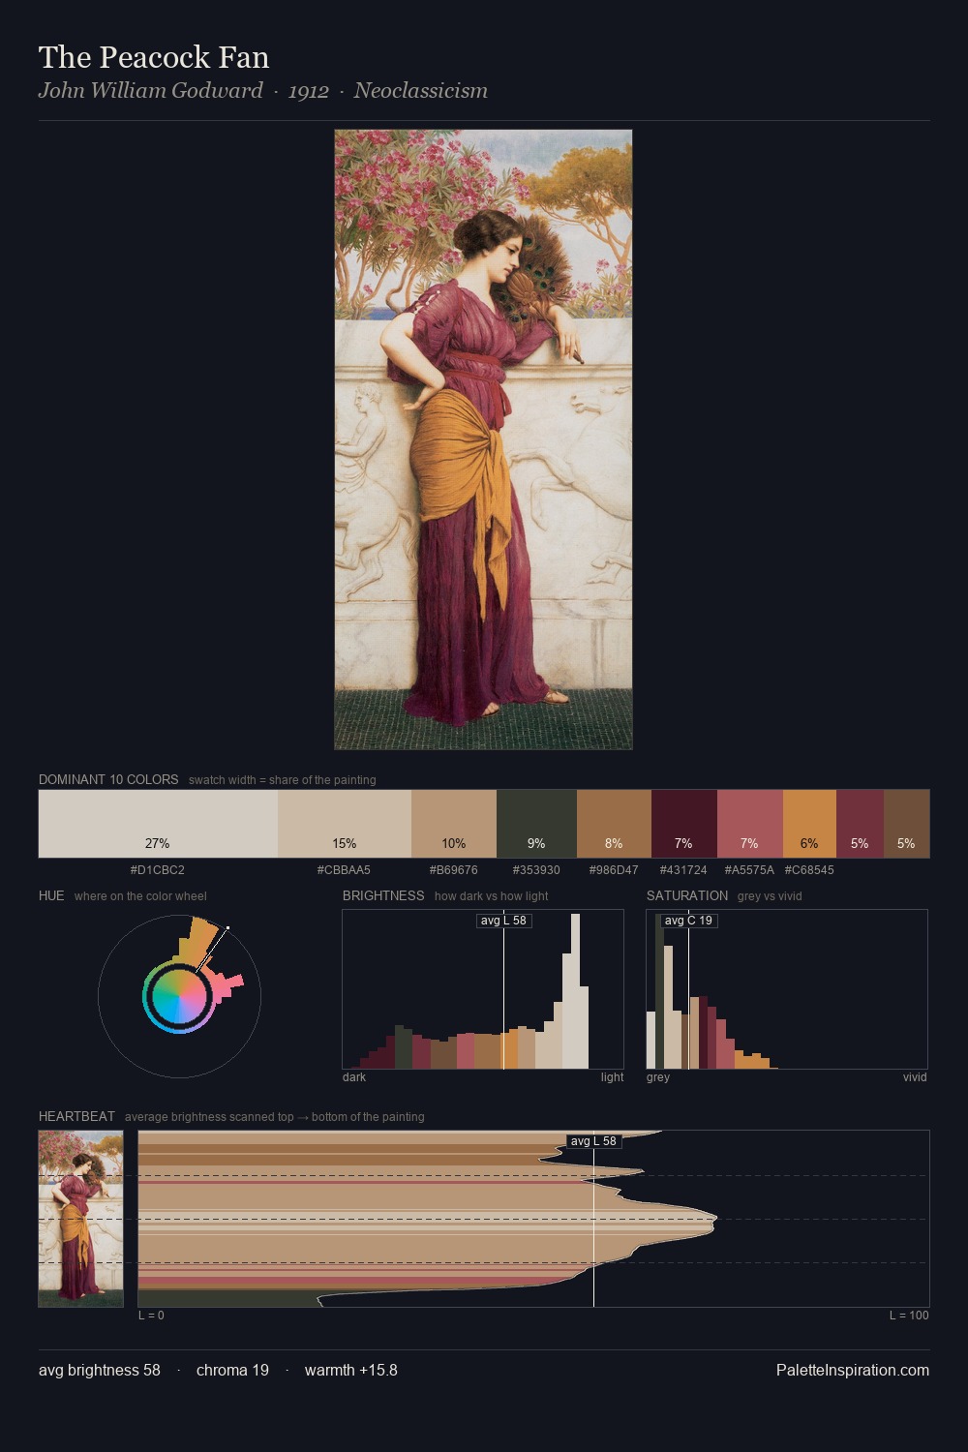Open the large Peacock Fan painting image
Image resolution: width=968 pixels, height=1452 pixels.
click(x=483, y=439)
